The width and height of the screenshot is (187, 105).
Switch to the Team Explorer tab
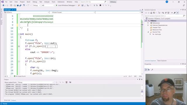click(x=162, y=61)
